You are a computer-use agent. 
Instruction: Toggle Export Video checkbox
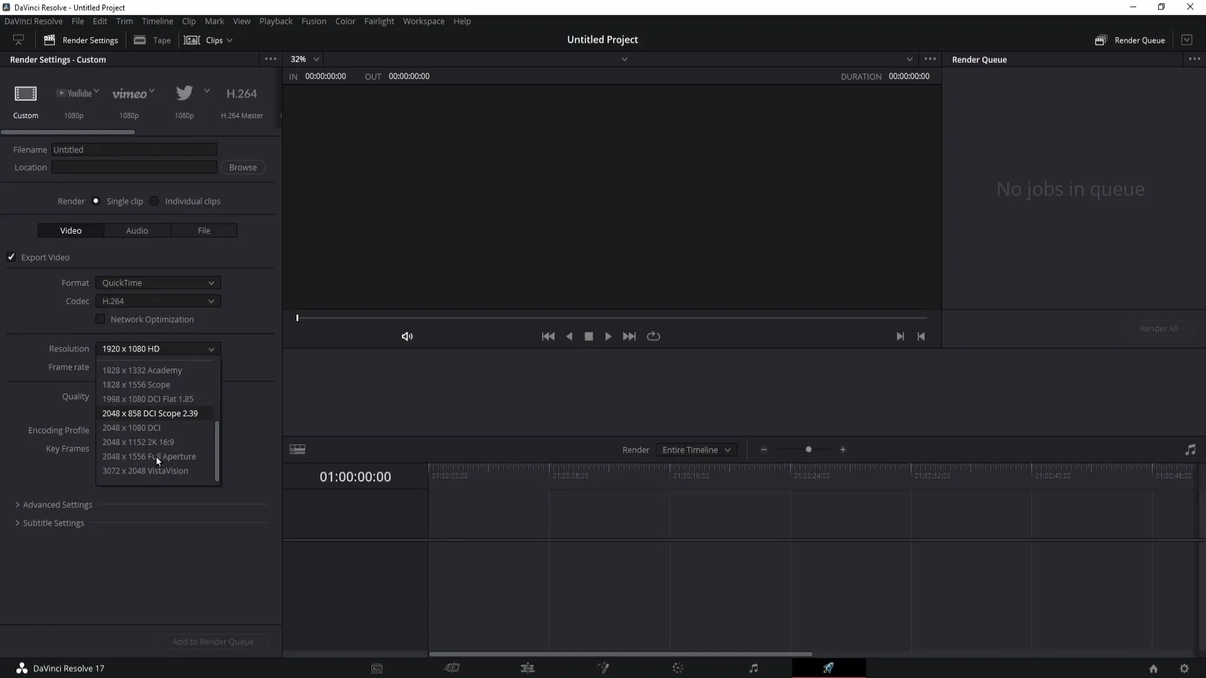[x=11, y=257]
